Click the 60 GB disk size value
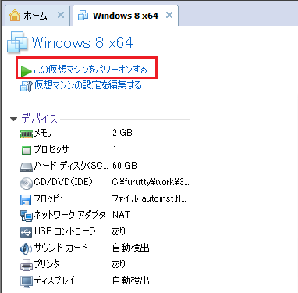Screen dimensions: 298x293 point(125,166)
